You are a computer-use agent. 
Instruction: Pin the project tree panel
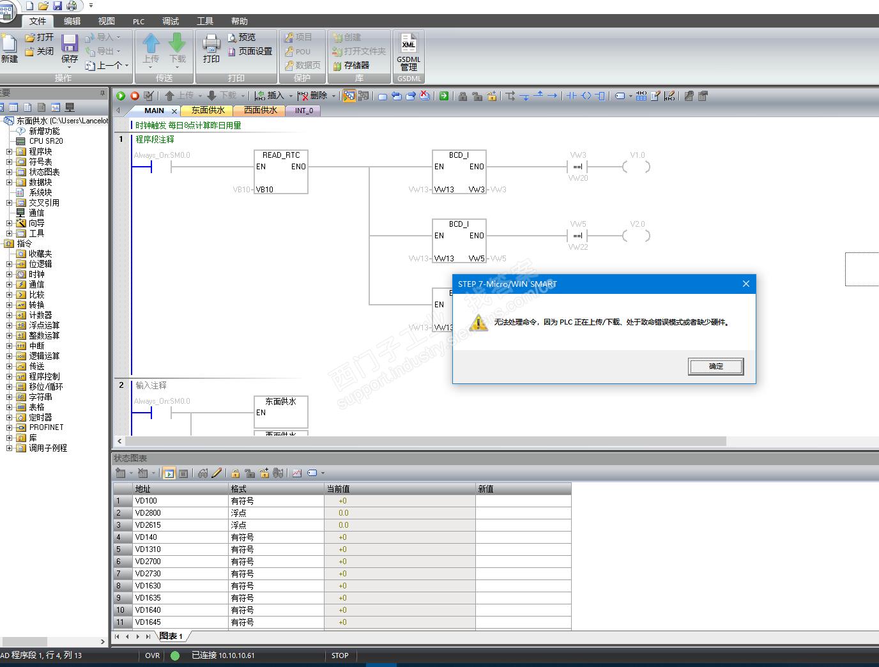[x=102, y=93]
